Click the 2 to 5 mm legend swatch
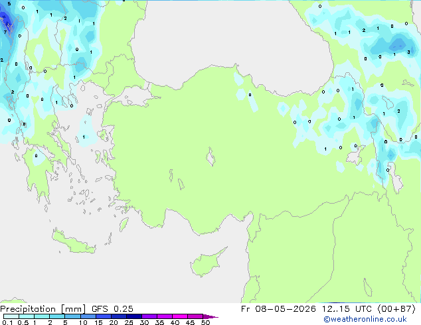This screenshot has height=325, width=421. tap(57, 316)
